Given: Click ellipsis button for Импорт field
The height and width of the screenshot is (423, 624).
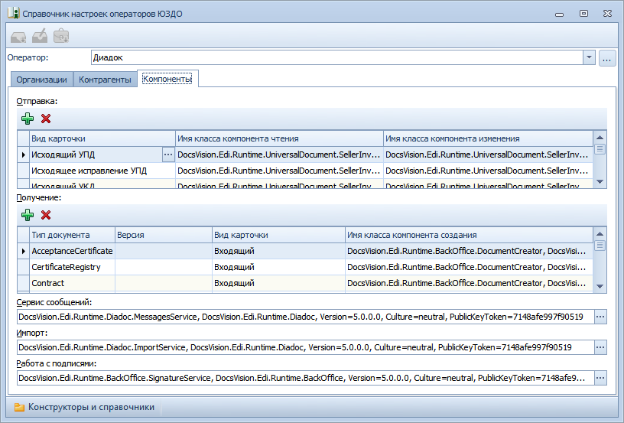Looking at the screenshot, I should coord(600,347).
